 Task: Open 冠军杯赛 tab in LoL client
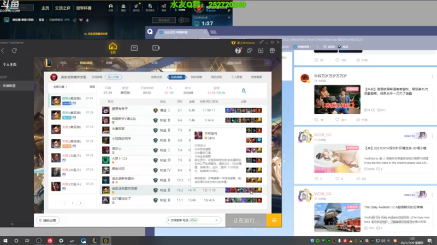[x=84, y=8]
